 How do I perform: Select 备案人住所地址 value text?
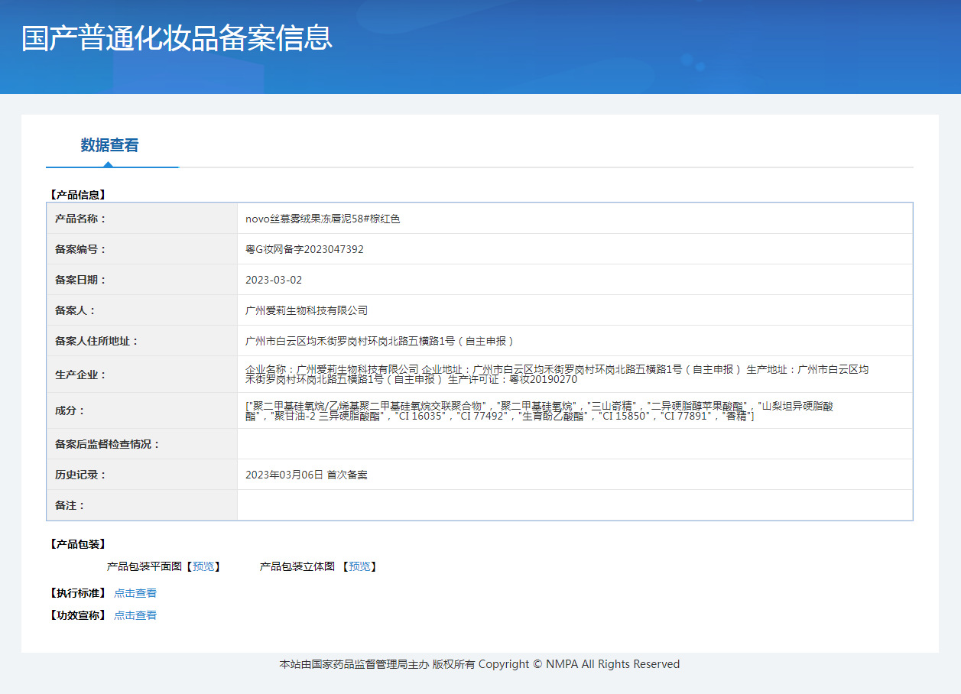tap(380, 341)
